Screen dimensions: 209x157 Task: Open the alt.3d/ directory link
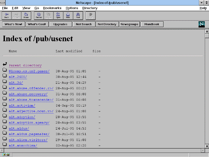click(16, 83)
